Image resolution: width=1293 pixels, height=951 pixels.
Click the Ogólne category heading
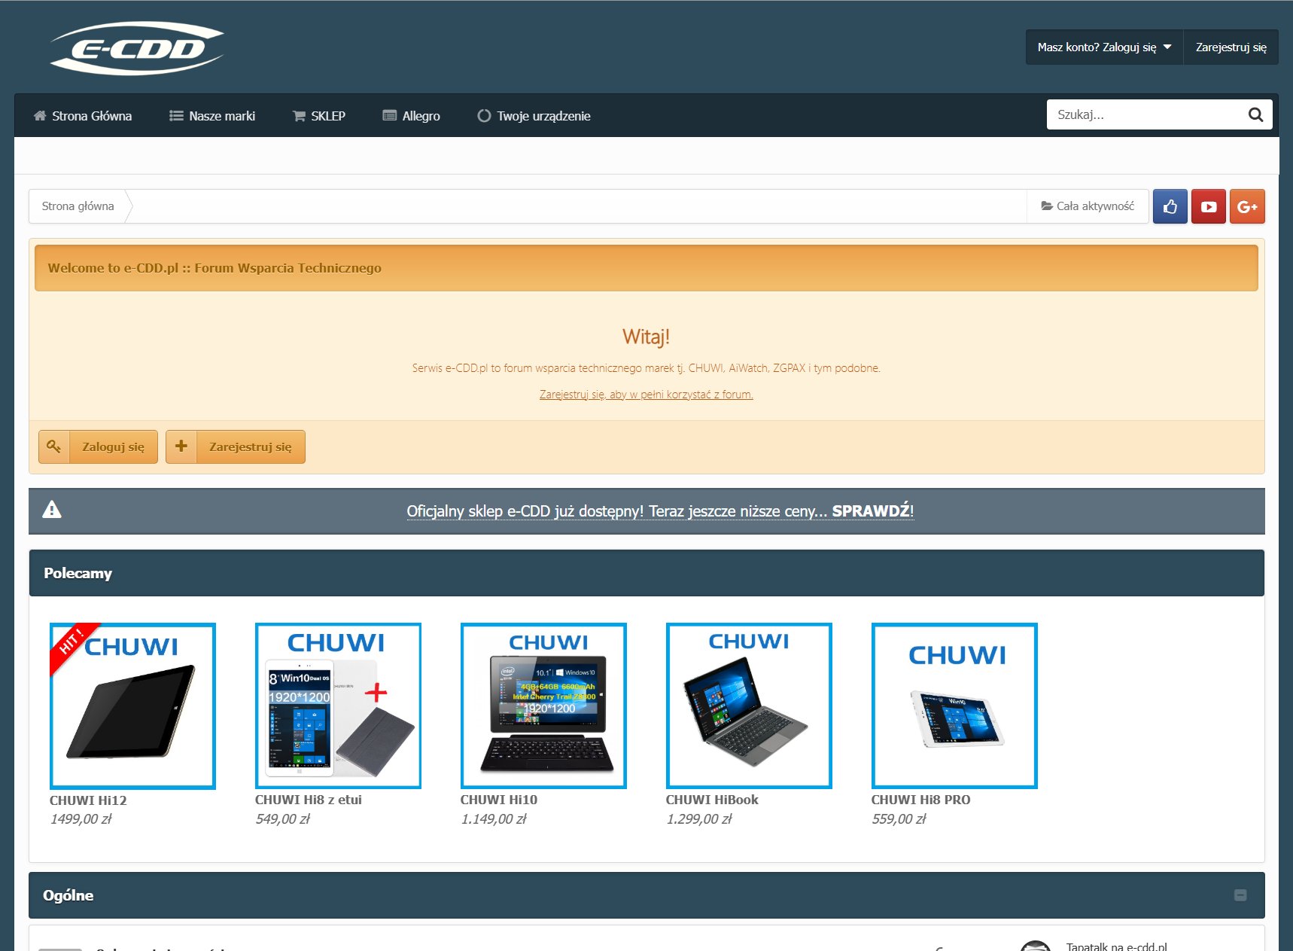68,895
